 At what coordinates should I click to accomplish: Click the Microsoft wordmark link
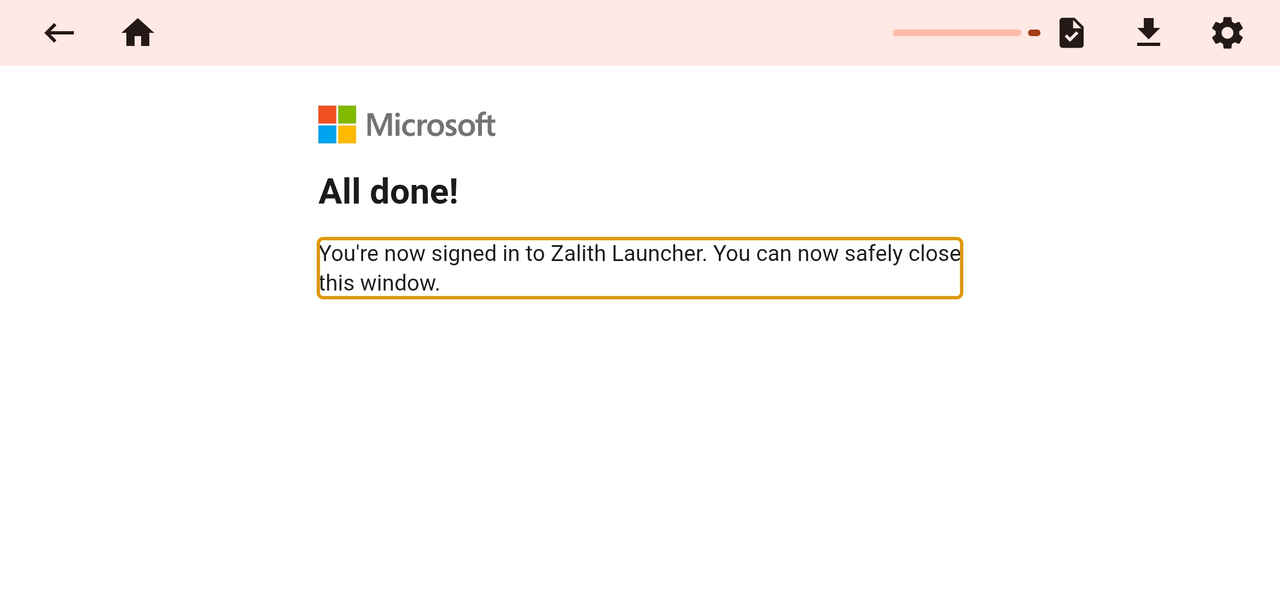[432, 124]
